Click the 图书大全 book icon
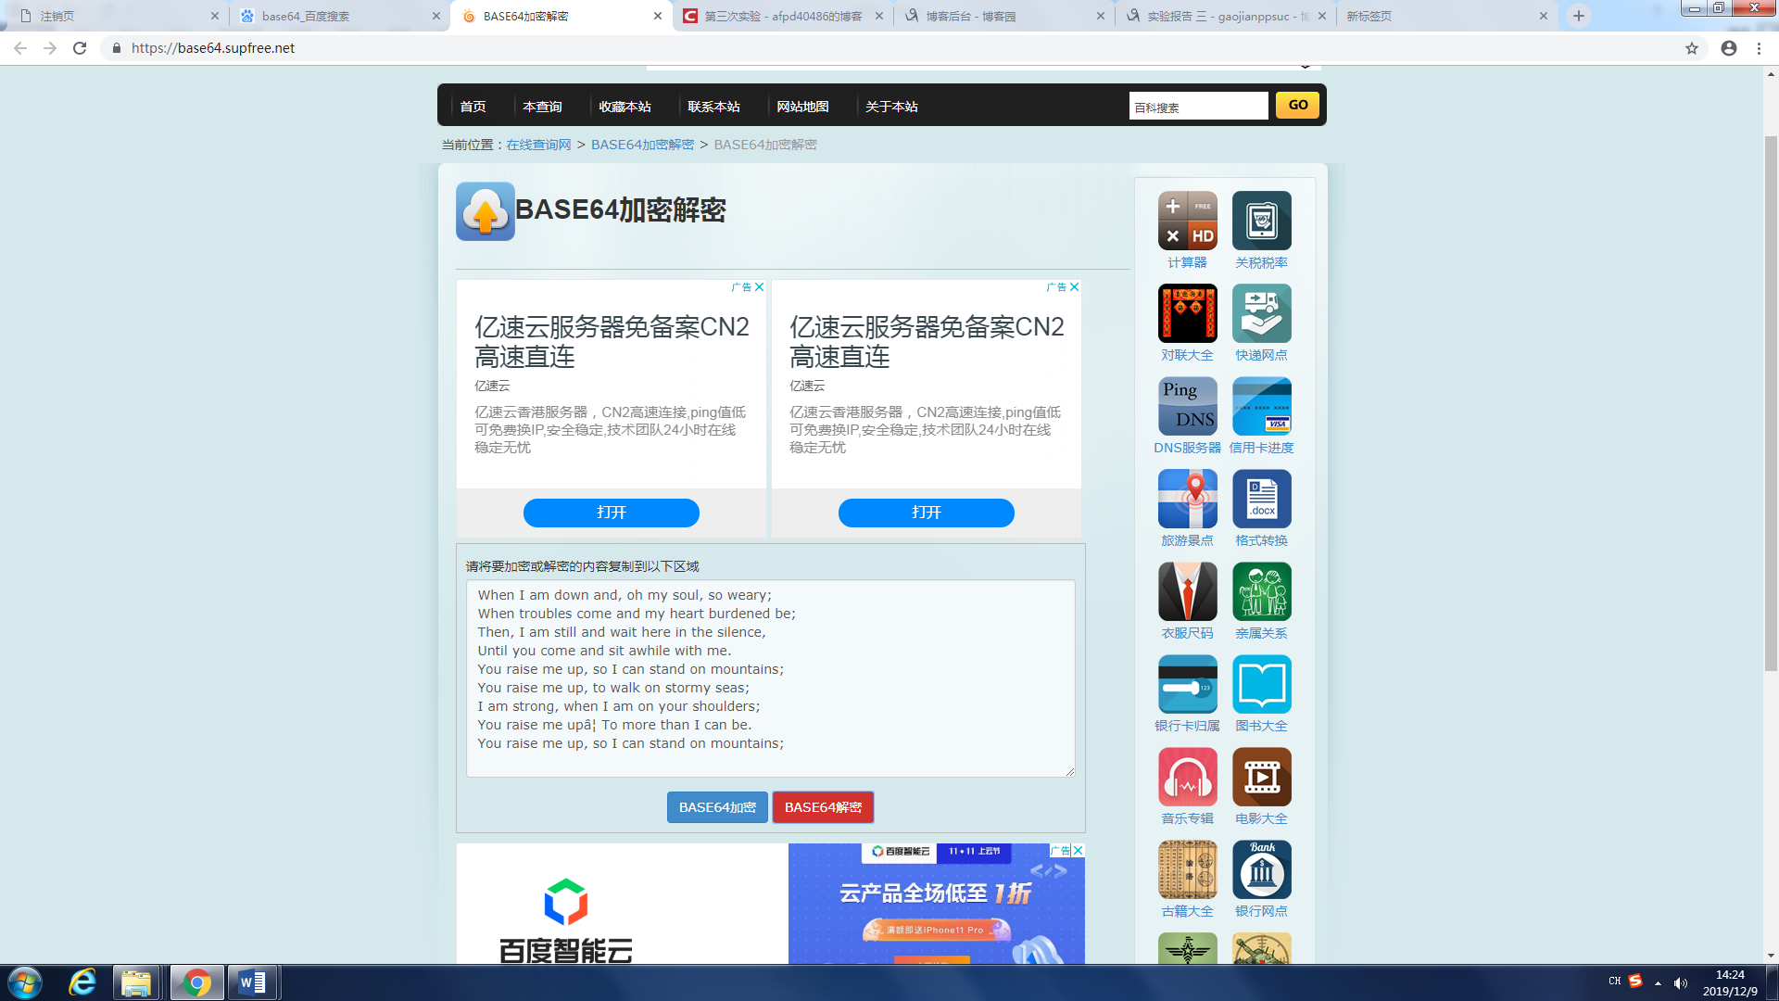Screen dimensions: 1779x1001 point(1261,684)
